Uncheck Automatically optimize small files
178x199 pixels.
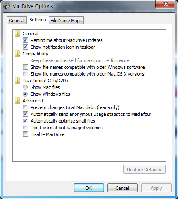[25, 121]
